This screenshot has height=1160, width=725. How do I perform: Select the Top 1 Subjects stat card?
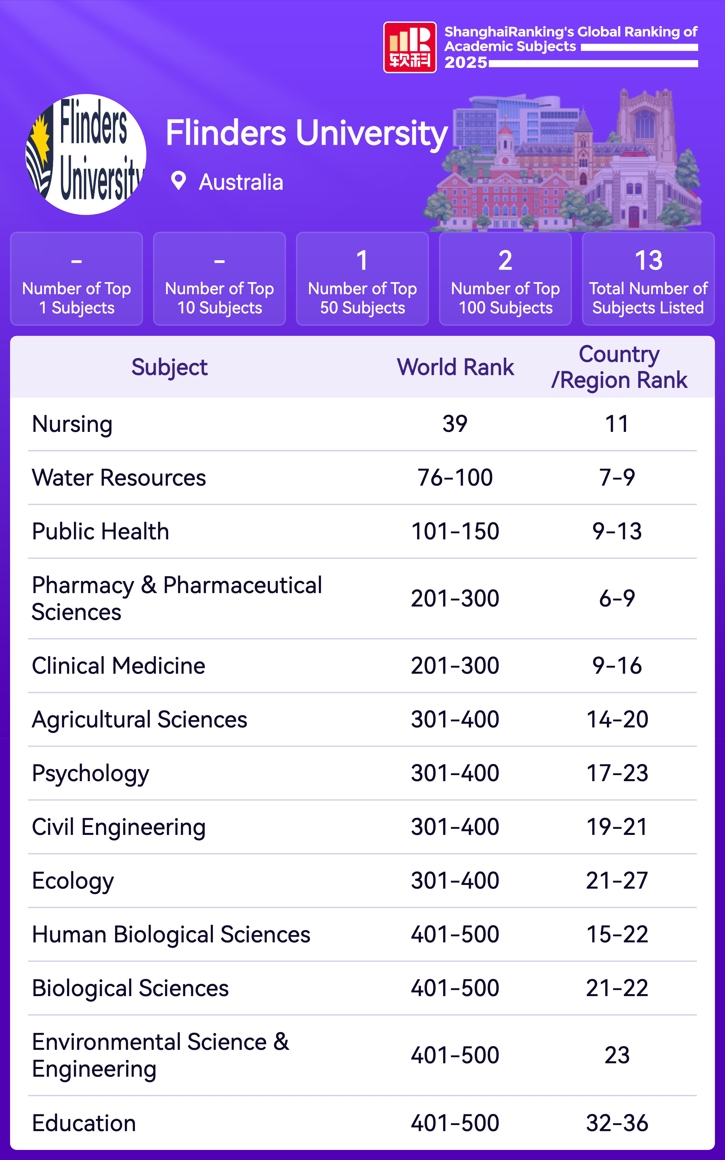(77, 279)
